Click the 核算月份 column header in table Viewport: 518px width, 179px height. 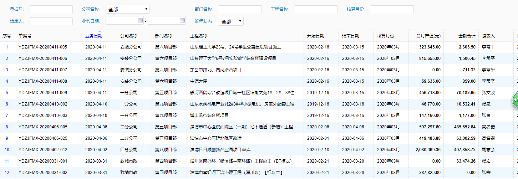[386, 36]
